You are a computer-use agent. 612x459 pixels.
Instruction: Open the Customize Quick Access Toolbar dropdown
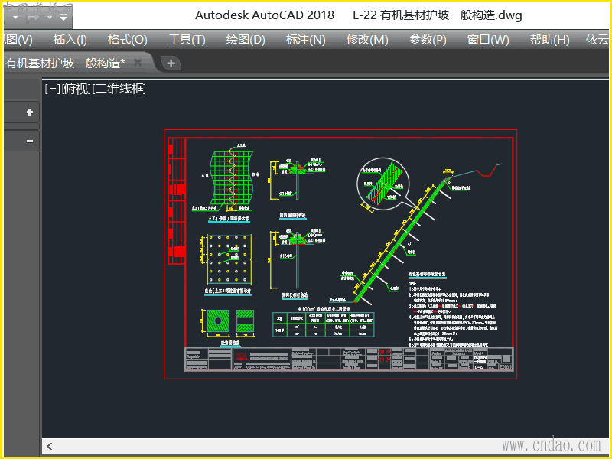coord(63,17)
